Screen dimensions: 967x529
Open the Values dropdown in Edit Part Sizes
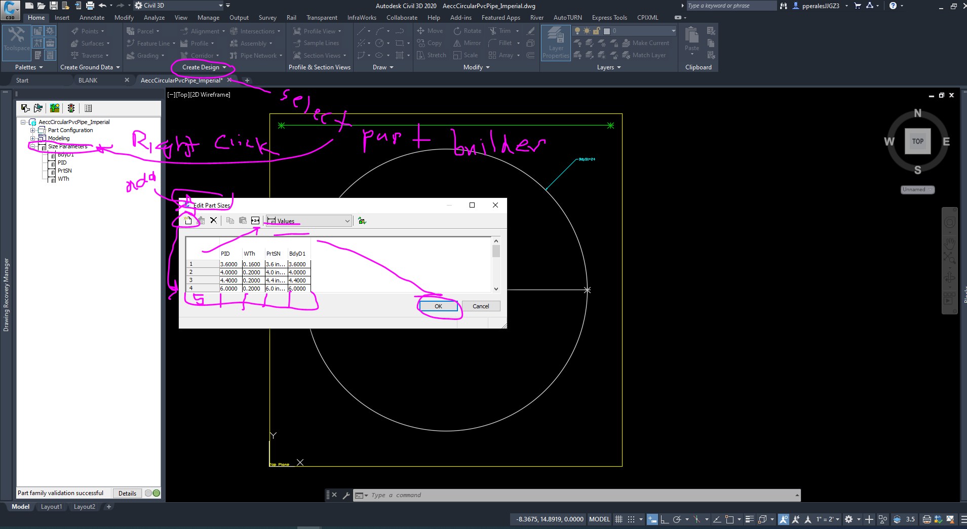tap(309, 221)
